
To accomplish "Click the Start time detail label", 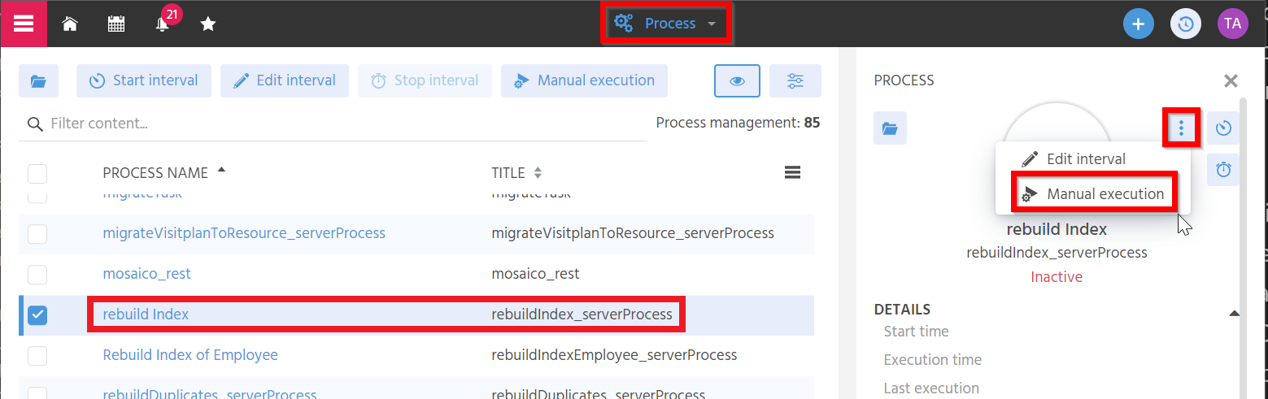I will (x=916, y=332).
